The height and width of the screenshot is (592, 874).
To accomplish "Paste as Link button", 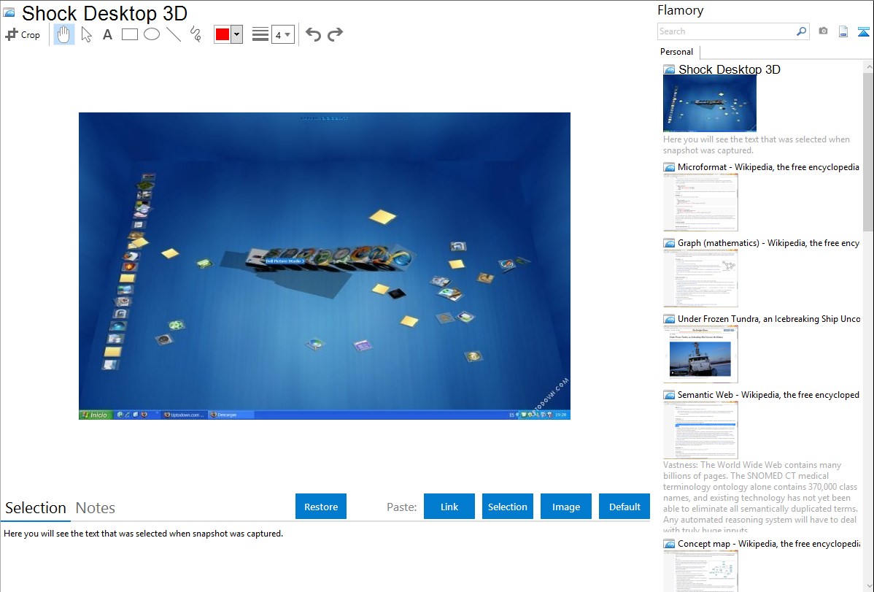I will (449, 507).
